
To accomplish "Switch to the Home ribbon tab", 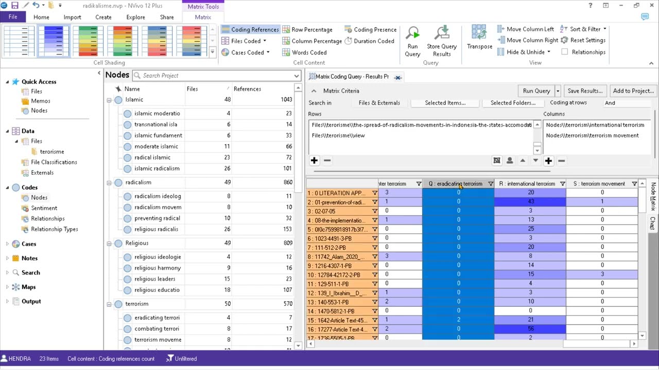I will 41,17.
